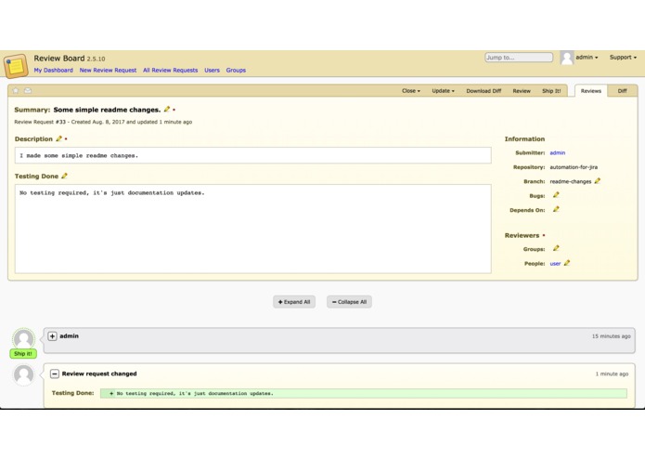Open the Support dropdown menu
Viewport: 645px width, 459px height.
tap(623, 58)
